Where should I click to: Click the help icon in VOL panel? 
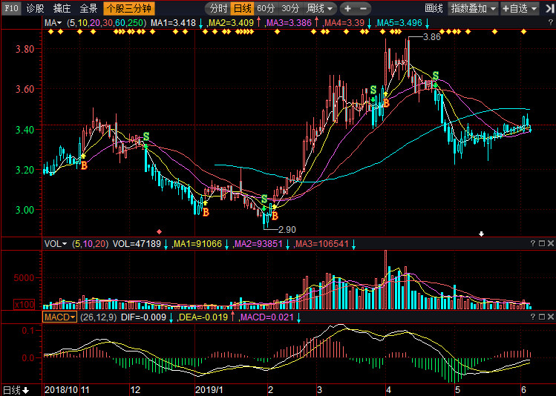tap(532, 243)
